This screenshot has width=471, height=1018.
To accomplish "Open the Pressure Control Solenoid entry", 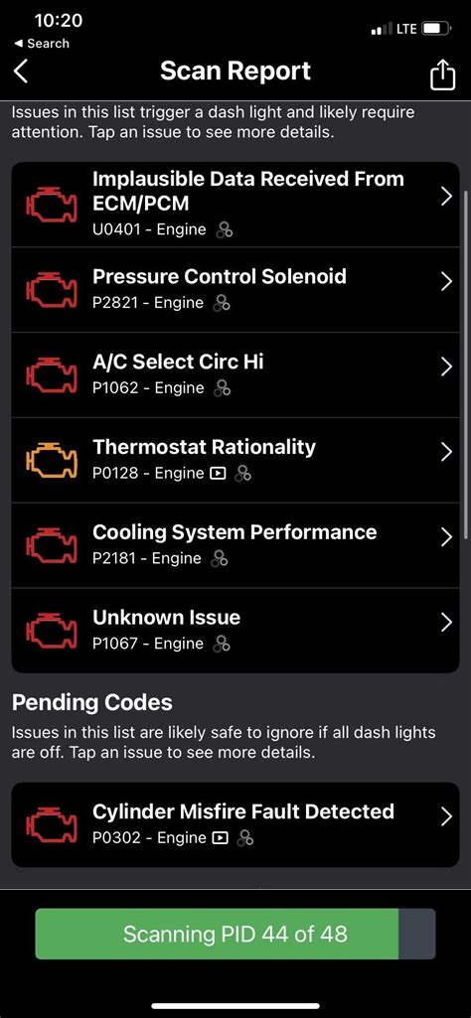I will tap(235, 290).
